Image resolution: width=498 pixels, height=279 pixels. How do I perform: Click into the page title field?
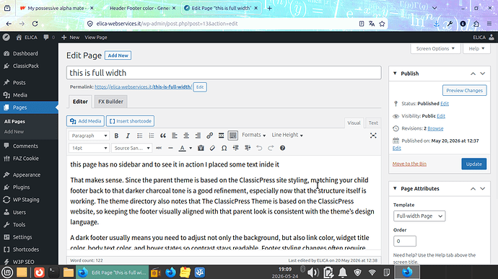click(224, 73)
